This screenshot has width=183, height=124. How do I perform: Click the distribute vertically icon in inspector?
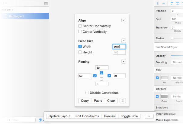[164, 3]
